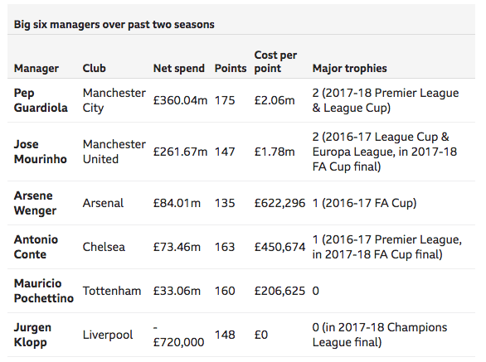The height and width of the screenshot is (362, 486).
Task: Select the Arsene Wenger manager name
Action: point(35,203)
